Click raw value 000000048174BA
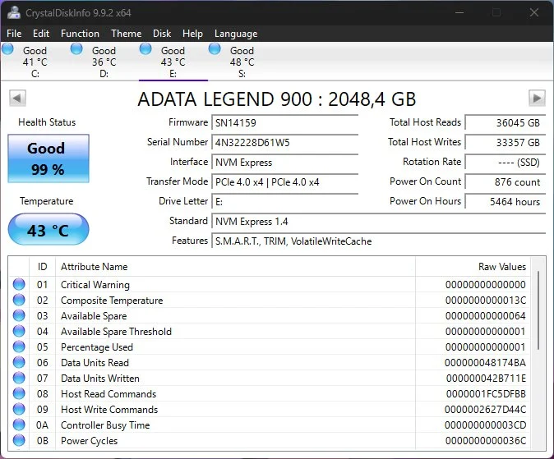Screen dimensions: 554x459 pos(485,363)
